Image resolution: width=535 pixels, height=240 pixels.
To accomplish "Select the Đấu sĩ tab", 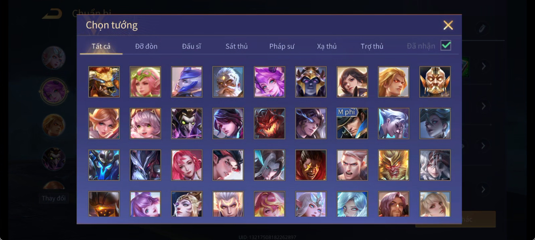I will pos(192,46).
